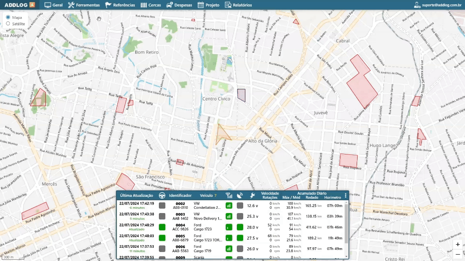Click the satellite GPS column icon
The height and width of the screenshot is (261, 465).
pyautogui.click(x=240, y=196)
